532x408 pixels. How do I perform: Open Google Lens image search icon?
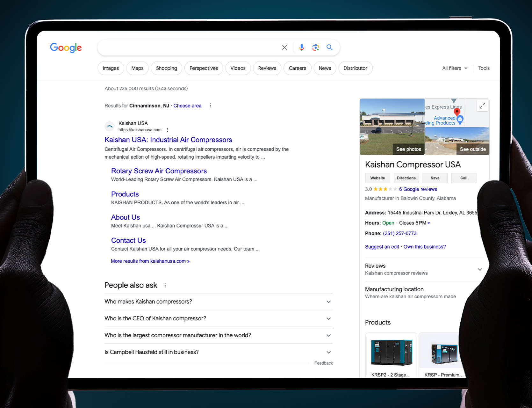[315, 47]
